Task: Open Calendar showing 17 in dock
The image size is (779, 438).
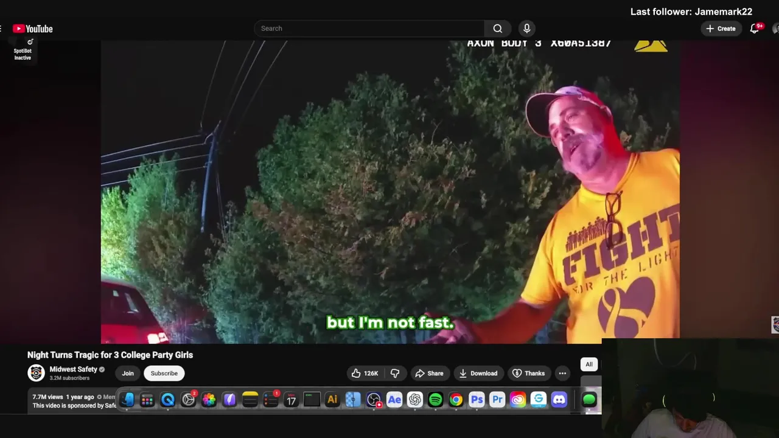Action: (291, 400)
